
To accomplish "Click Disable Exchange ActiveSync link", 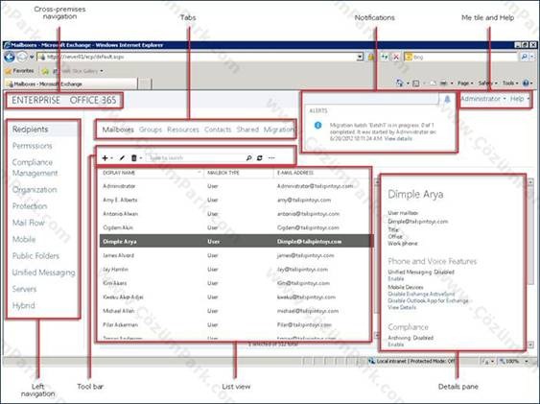I will click(x=421, y=294).
